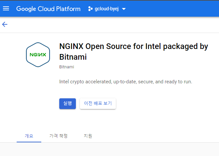Viewport: 219px width, 156px height.
Task: Open the gcloud-byej project selector
Action: tap(107, 9)
